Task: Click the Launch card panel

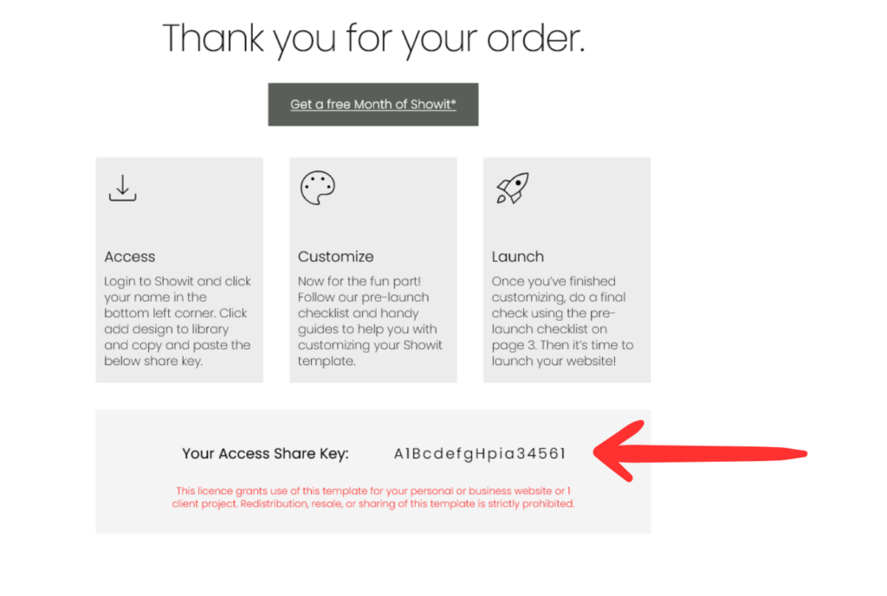Action: [567, 270]
